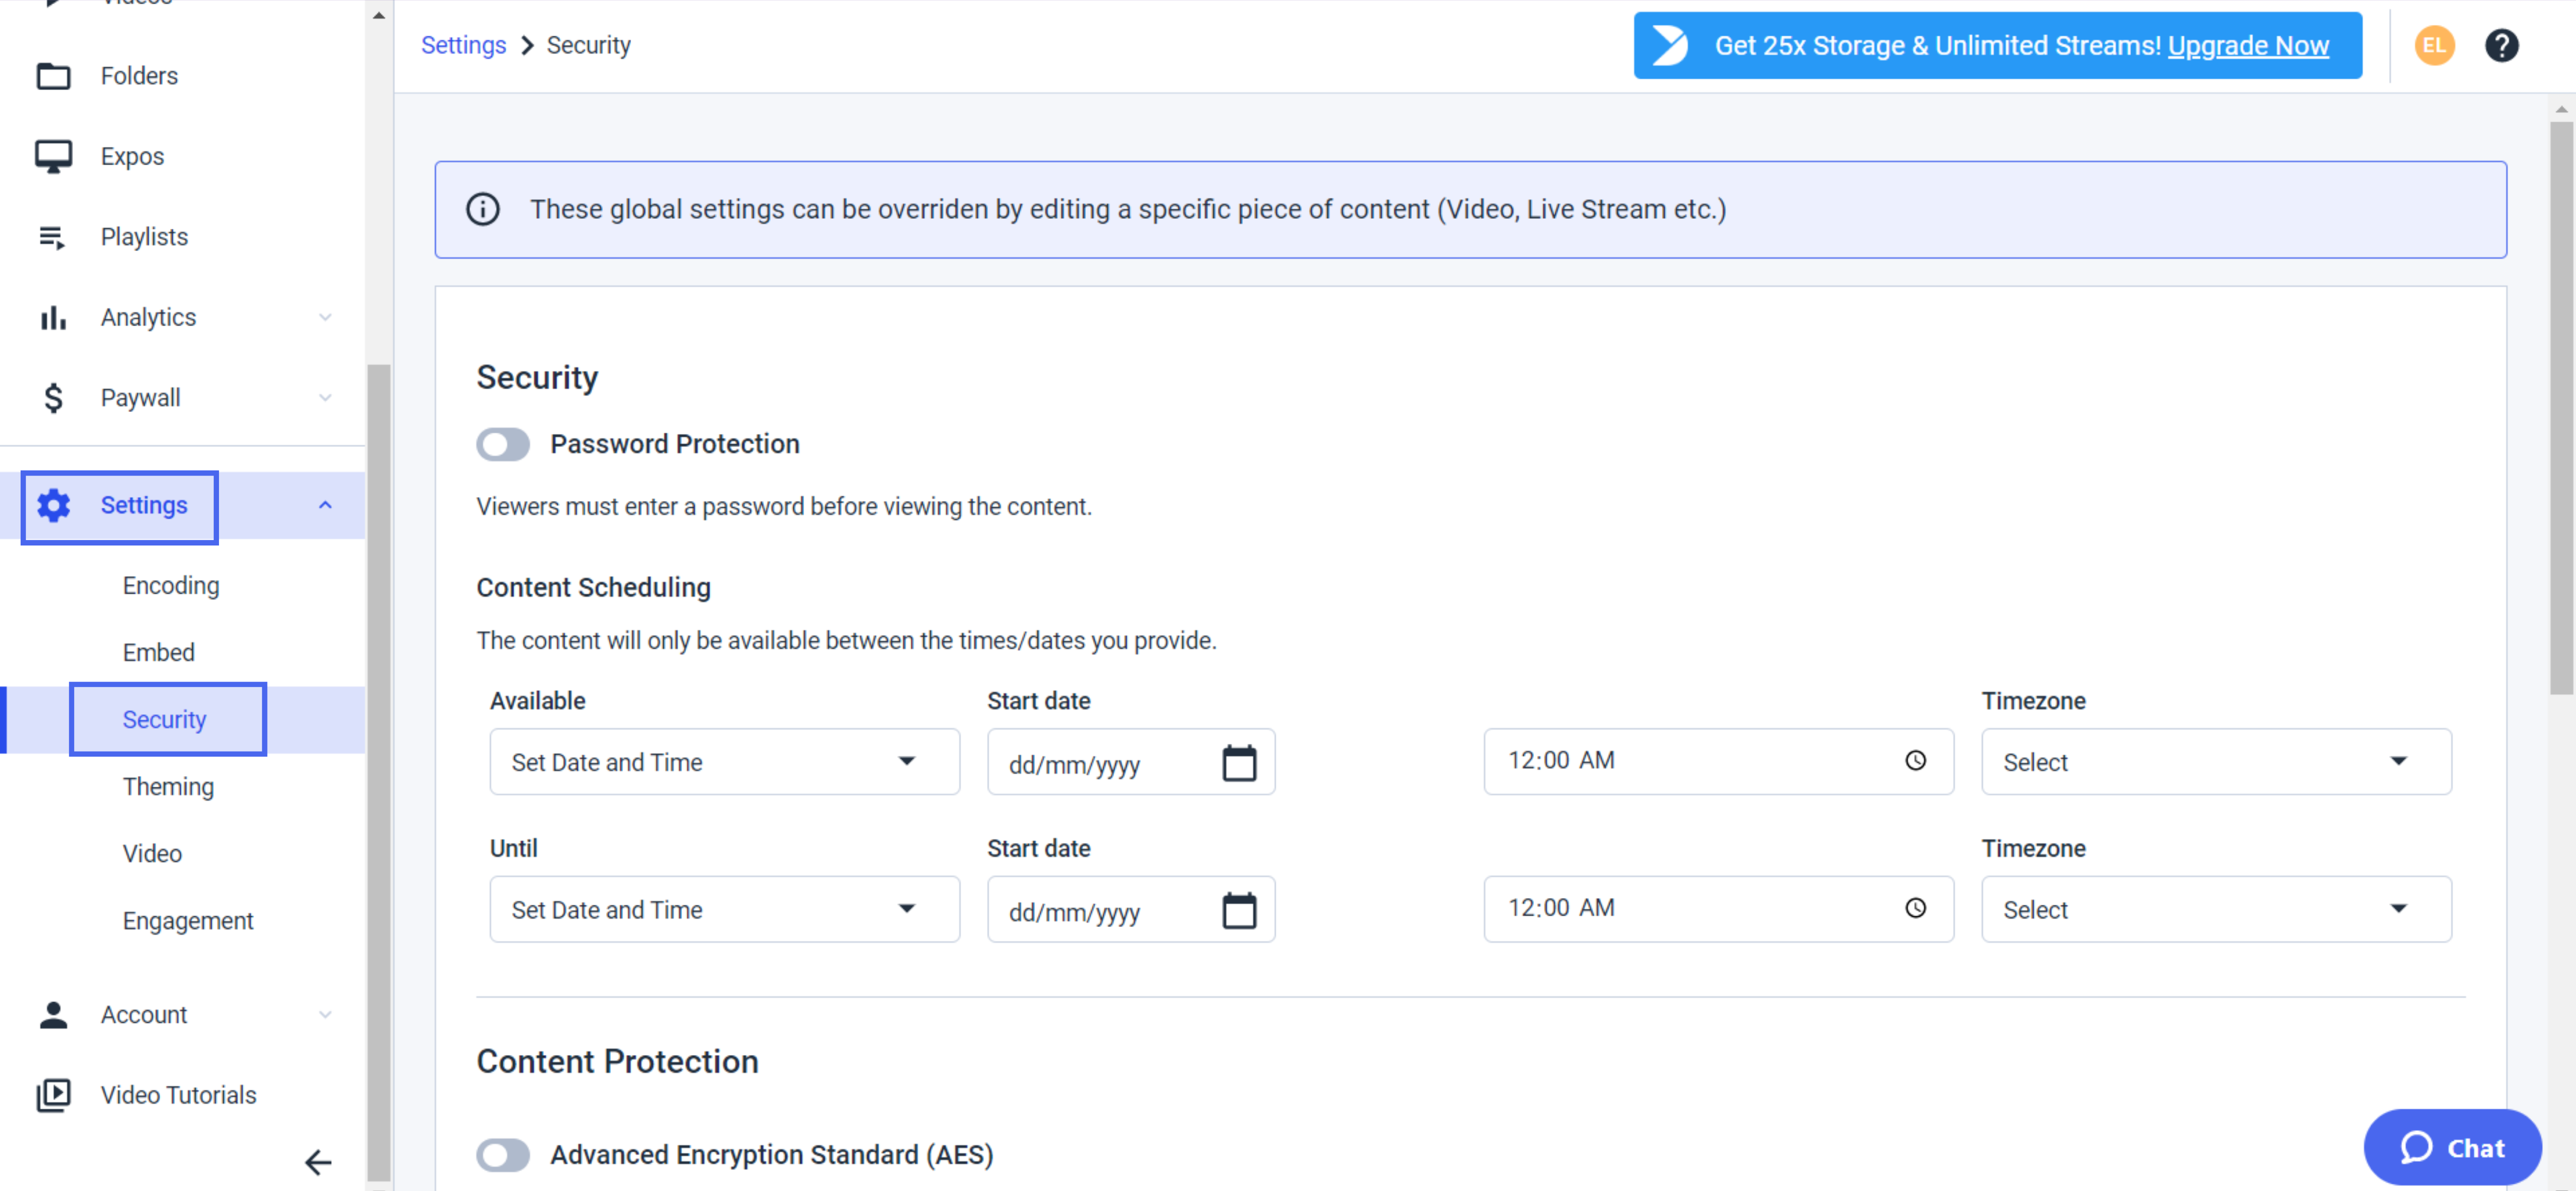Click the sidebar vertical scrollbar
Screen dimensions: 2576x1191
click(379, 772)
